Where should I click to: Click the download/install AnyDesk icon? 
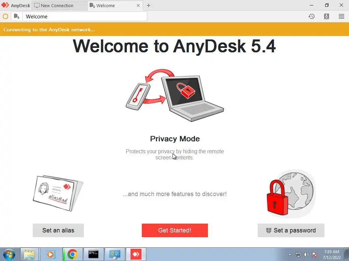point(327,16)
